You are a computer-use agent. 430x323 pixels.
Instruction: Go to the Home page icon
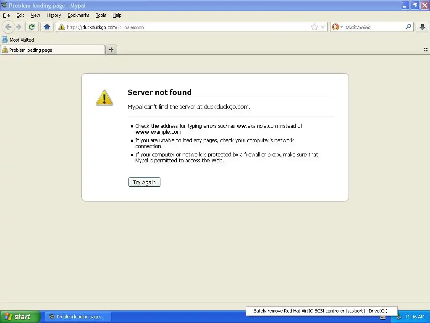click(x=47, y=27)
